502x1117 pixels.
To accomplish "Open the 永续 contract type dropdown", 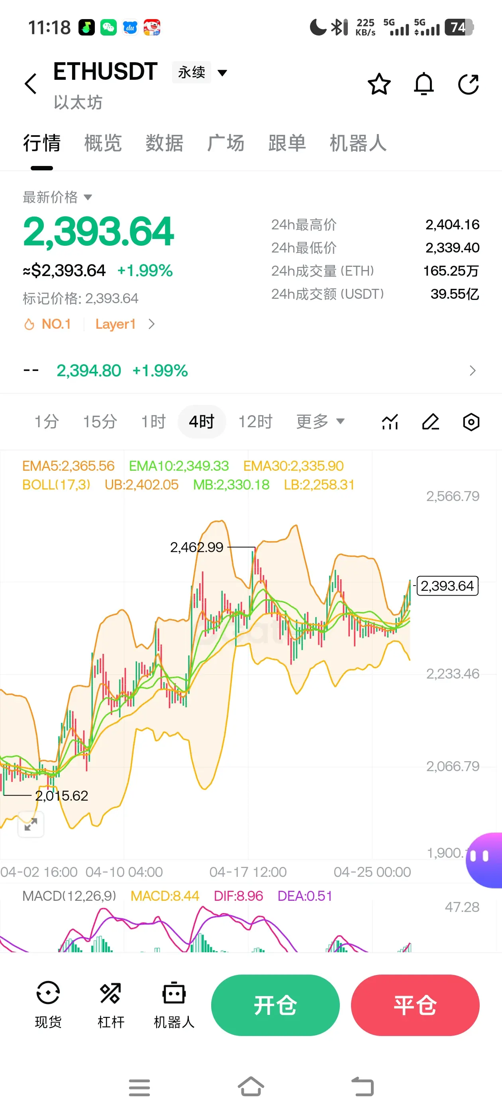I will click(200, 73).
